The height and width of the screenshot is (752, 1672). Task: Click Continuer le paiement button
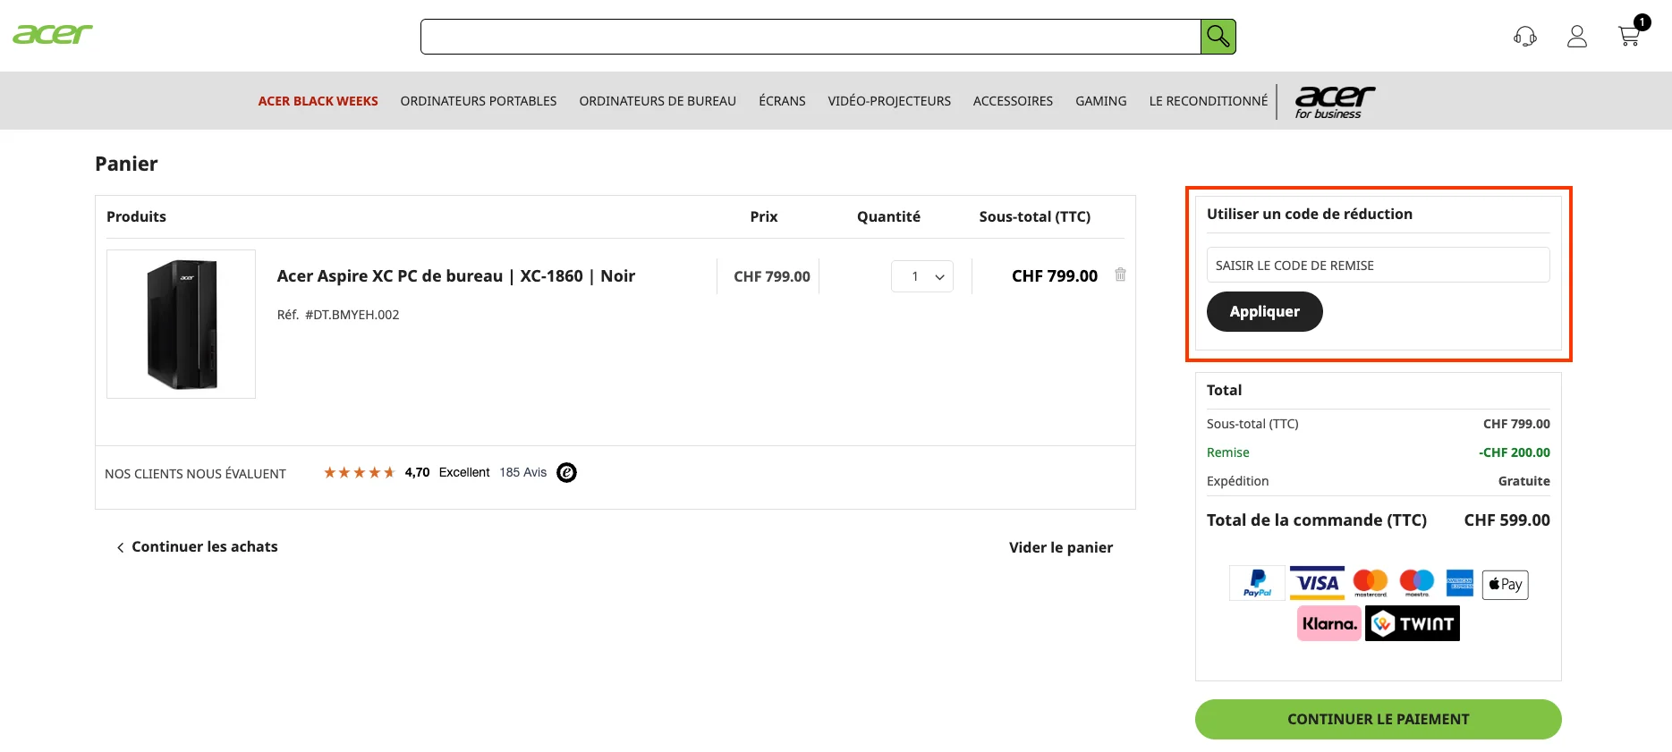1379,719
